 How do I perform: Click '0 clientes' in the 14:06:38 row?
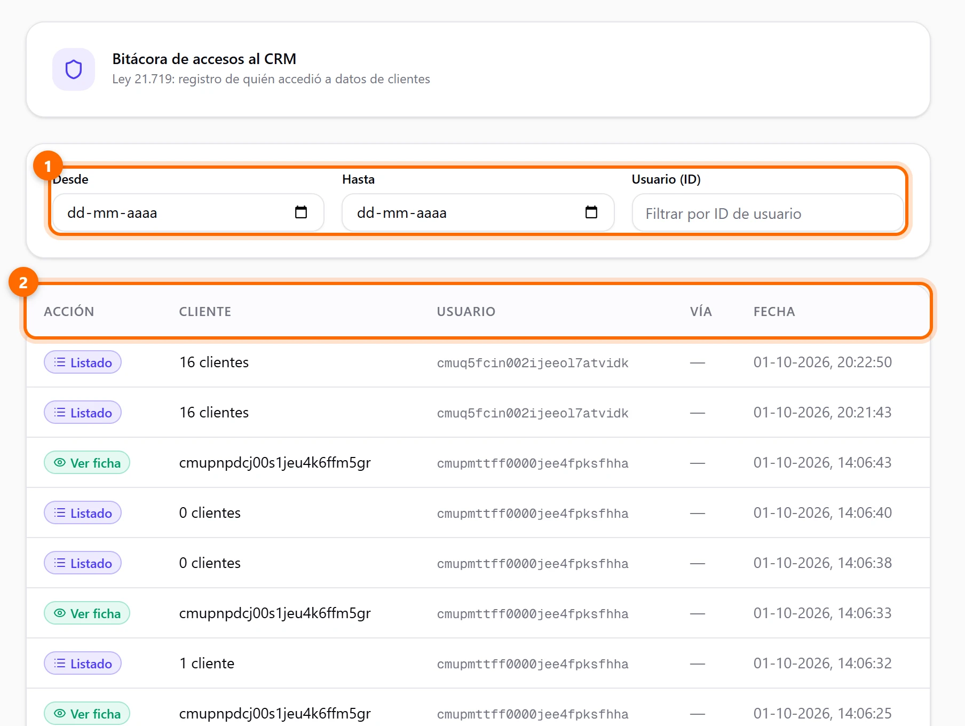click(210, 563)
